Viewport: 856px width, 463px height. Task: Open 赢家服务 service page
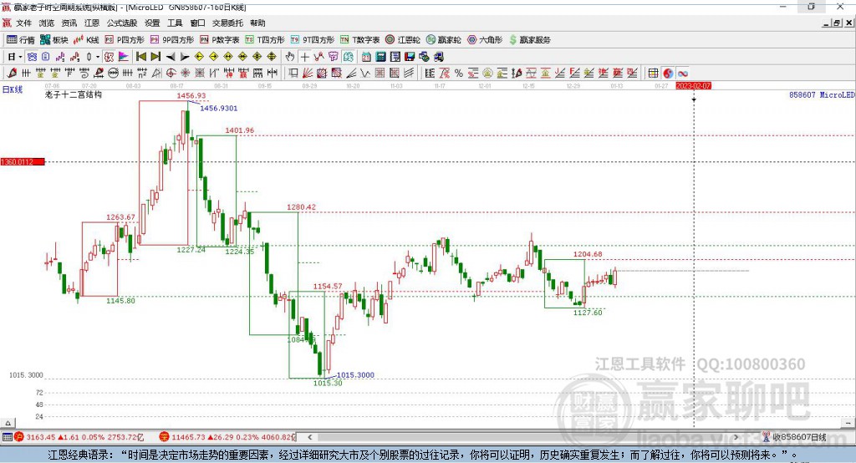pyautogui.click(x=529, y=40)
